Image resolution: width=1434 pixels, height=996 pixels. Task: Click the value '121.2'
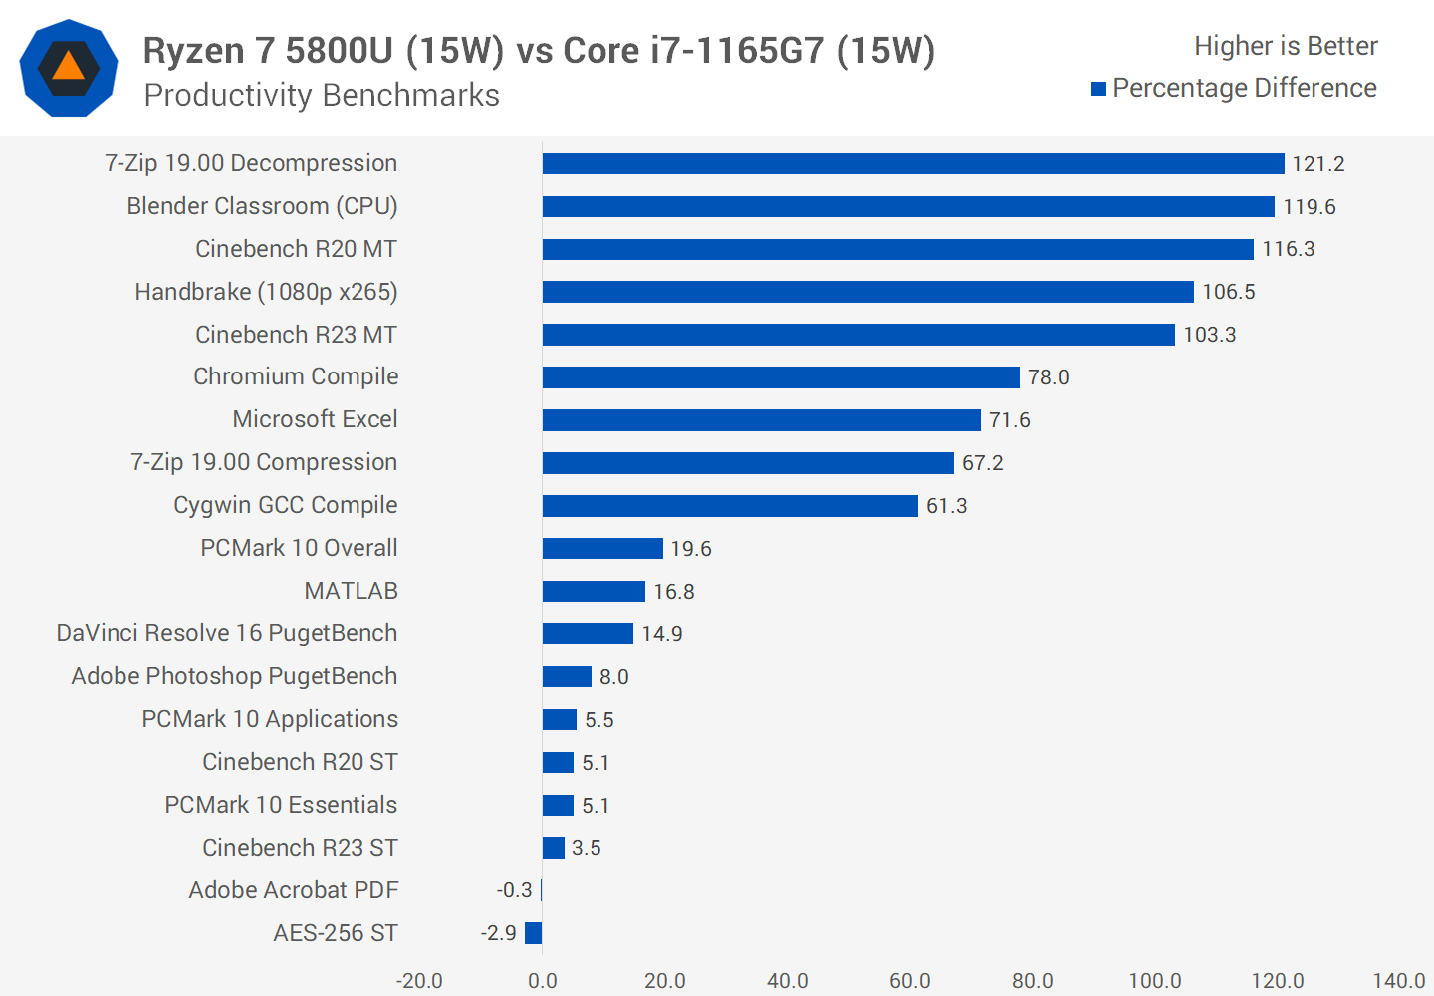(1318, 164)
